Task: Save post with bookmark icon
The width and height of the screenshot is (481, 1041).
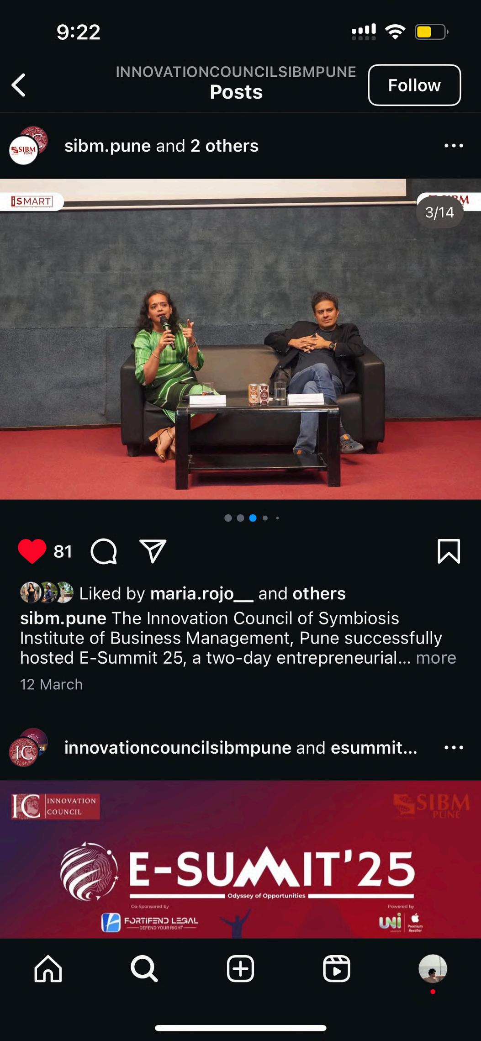Action: [449, 551]
